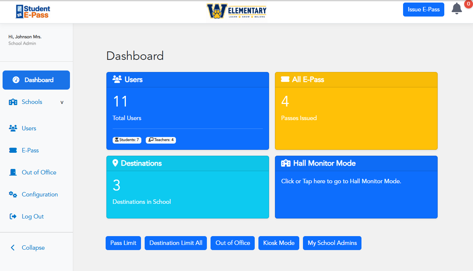Click the Issue E-Pass button
This screenshot has width=473, height=271.
(424, 10)
